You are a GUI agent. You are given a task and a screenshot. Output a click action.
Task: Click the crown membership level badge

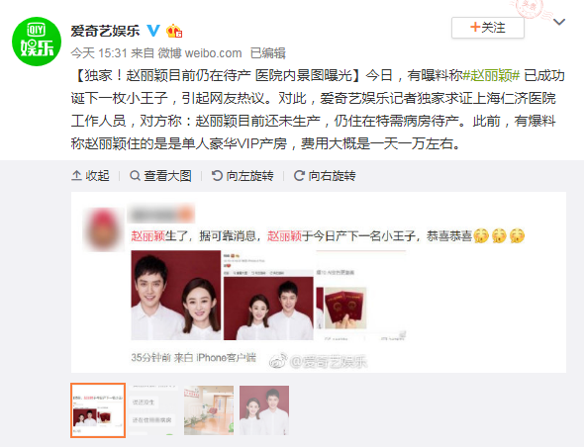[x=174, y=31]
